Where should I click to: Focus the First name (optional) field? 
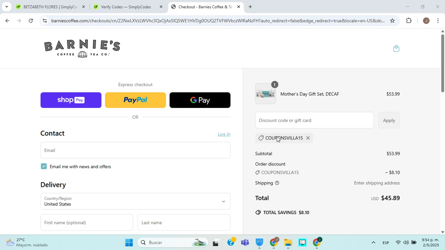click(87, 222)
